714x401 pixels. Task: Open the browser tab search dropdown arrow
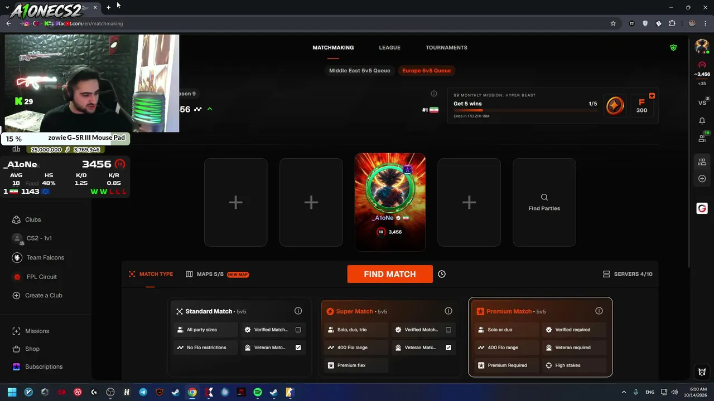pos(7,7)
